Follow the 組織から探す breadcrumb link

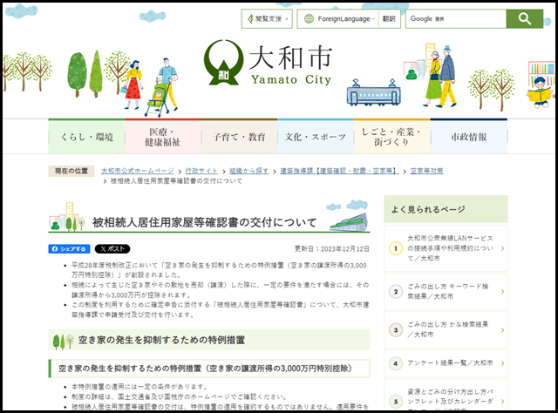(x=249, y=171)
